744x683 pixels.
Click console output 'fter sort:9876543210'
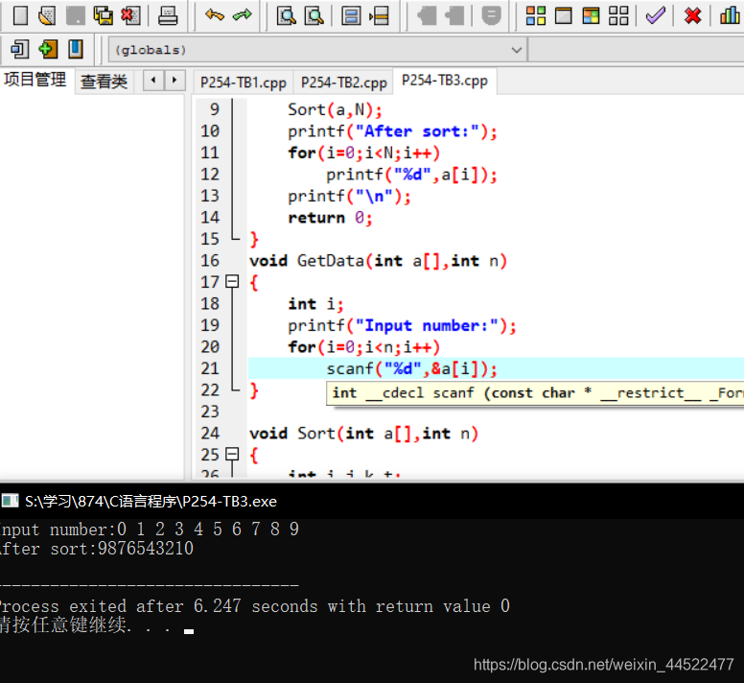click(97, 549)
